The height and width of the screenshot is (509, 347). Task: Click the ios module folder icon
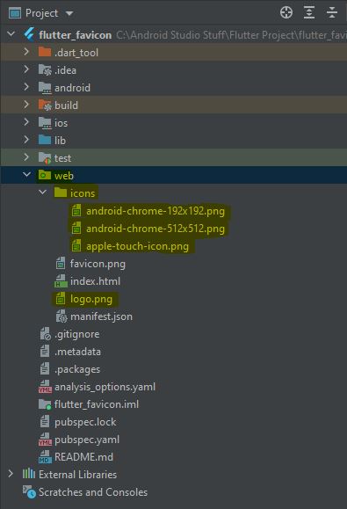45,123
